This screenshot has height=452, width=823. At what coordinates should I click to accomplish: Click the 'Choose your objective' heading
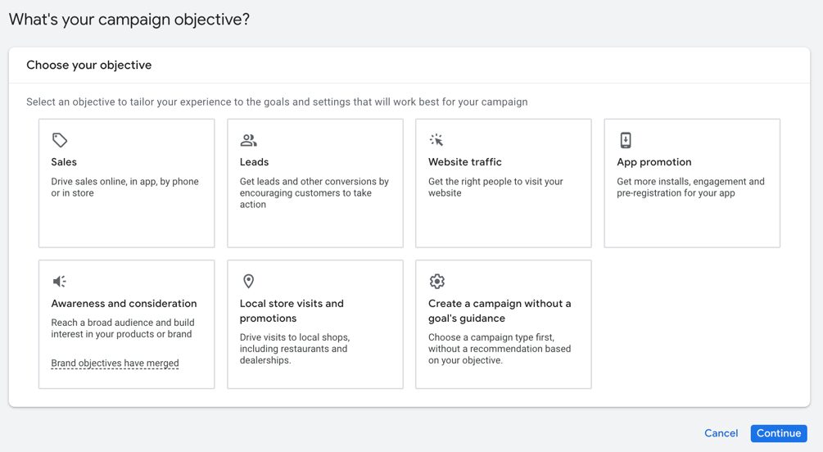pyautogui.click(x=88, y=65)
